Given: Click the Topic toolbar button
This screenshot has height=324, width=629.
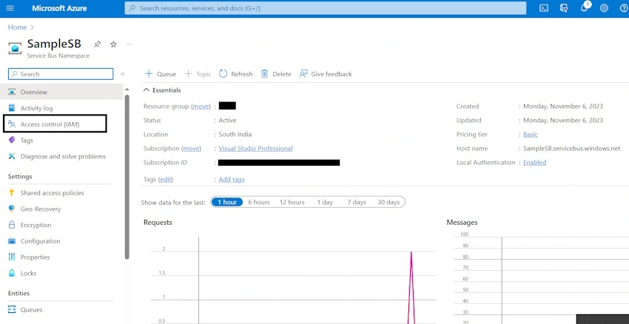Looking at the screenshot, I should [x=198, y=74].
